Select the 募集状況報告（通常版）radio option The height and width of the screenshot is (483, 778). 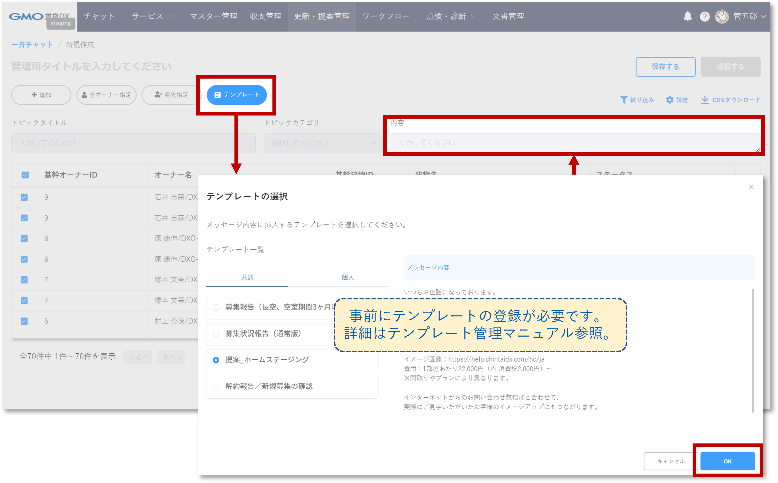pos(216,334)
